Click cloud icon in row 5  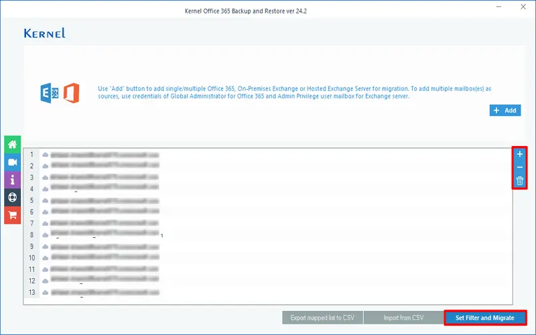click(45, 200)
